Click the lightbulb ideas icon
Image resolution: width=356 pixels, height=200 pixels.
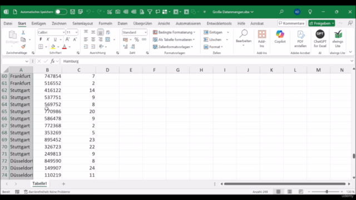pyautogui.click(x=310, y=12)
